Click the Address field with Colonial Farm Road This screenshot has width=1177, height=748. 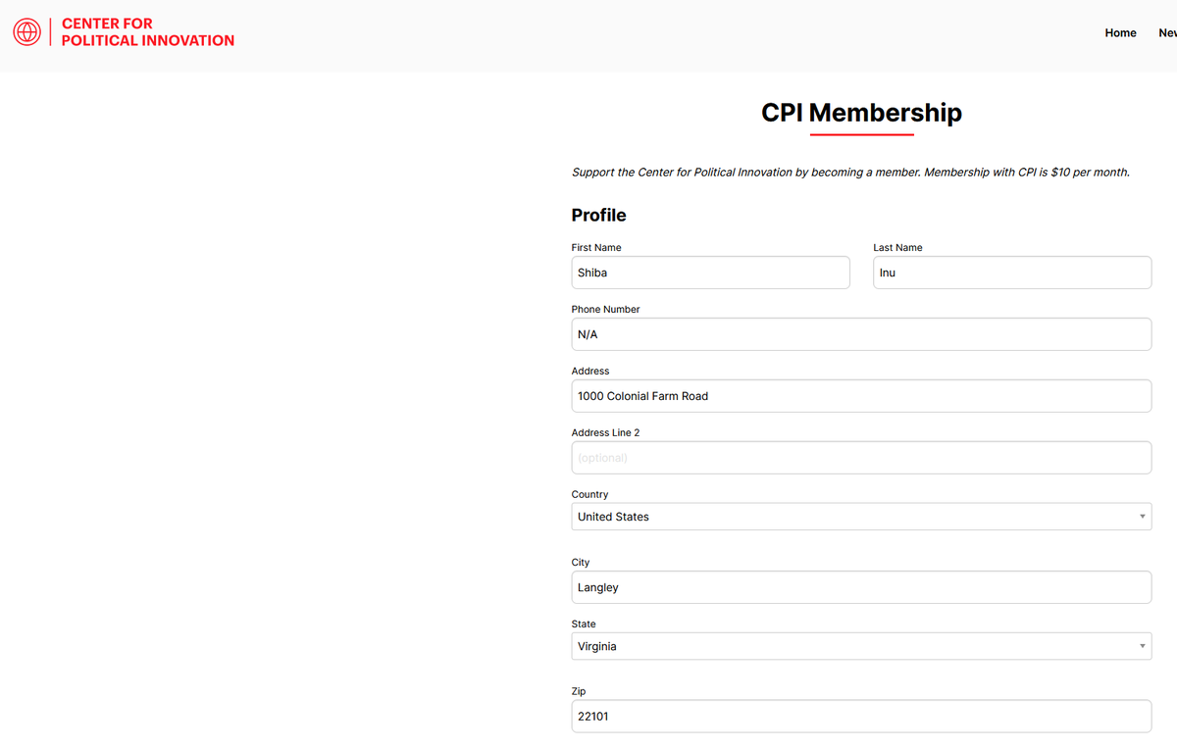861,396
